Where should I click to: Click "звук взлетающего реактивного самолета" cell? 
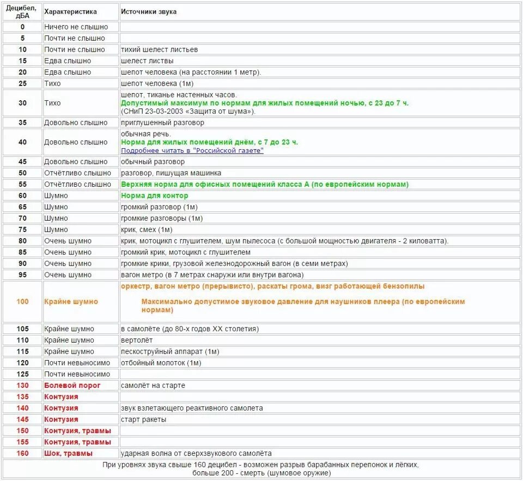[320, 409]
